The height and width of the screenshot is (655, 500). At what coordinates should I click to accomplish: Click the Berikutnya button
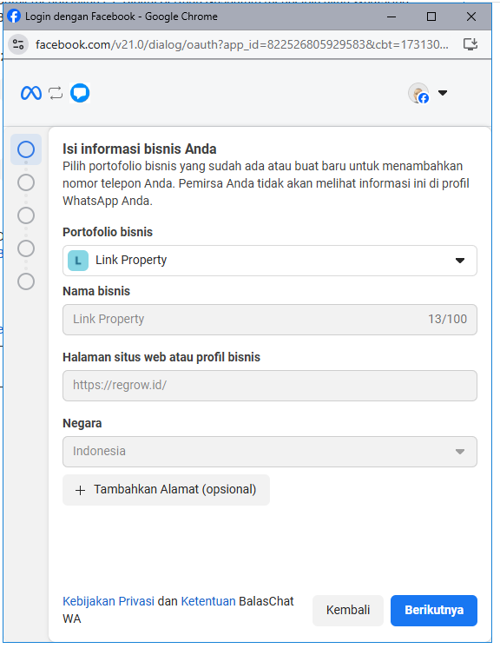[434, 611]
